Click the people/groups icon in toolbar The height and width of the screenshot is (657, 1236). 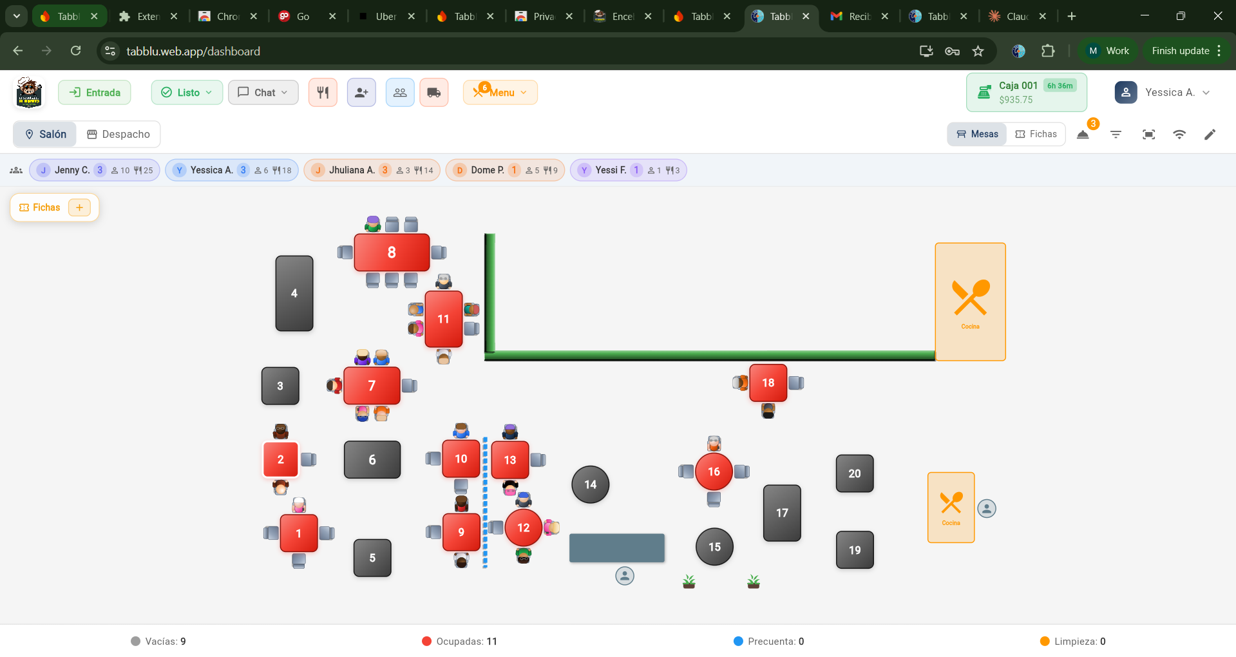coord(400,92)
